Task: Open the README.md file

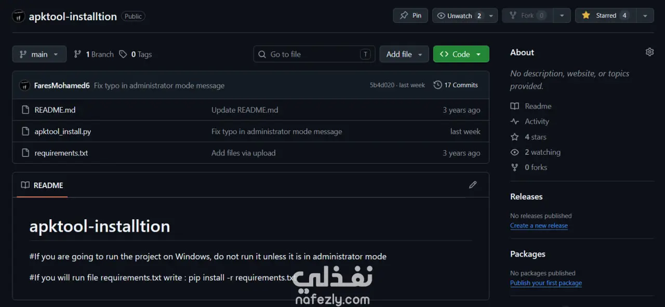Action: click(55, 110)
